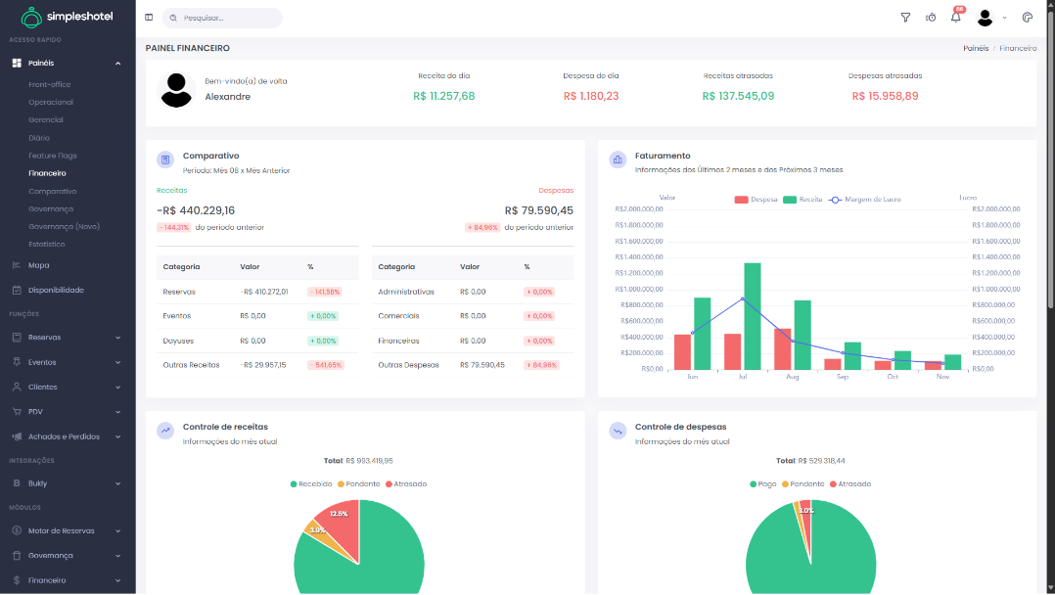Viewport: 1055px width, 595px height.
Task: Toggle the sidebar collapse icon
Action: tap(149, 18)
